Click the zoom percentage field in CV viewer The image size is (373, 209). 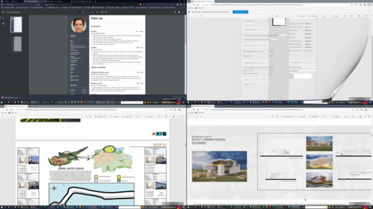[x=93, y=12]
